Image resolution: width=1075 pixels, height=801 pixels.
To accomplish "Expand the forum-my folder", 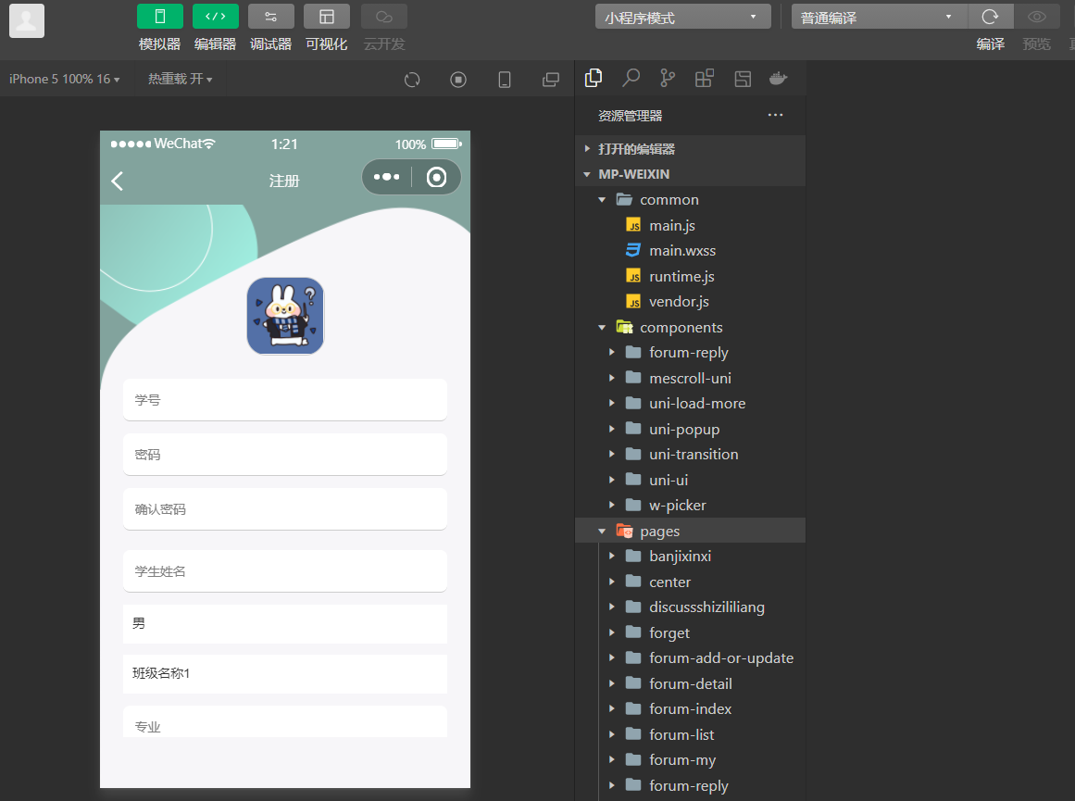I will pyautogui.click(x=691, y=760).
